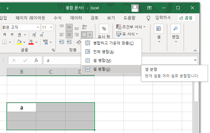Click the percent number format button
Image resolution: width=210 pixels, height=133 pixels.
[104, 28]
